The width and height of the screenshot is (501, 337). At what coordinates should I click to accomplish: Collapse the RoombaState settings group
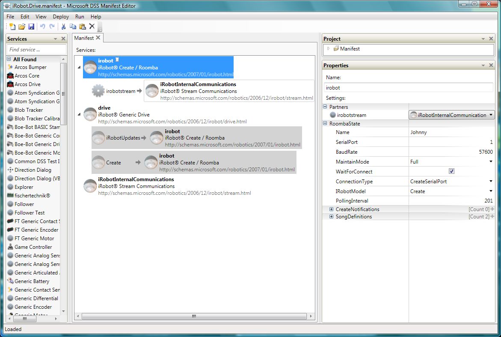pos(325,124)
